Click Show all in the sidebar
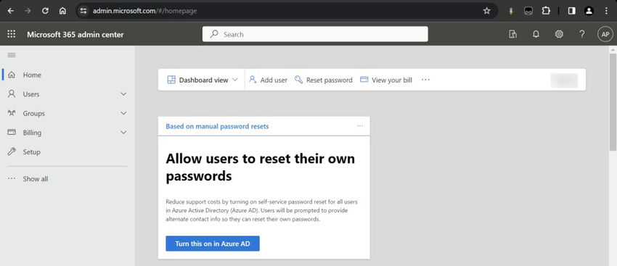 coord(36,179)
